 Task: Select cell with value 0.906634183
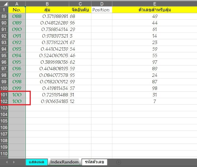tap(47, 101)
